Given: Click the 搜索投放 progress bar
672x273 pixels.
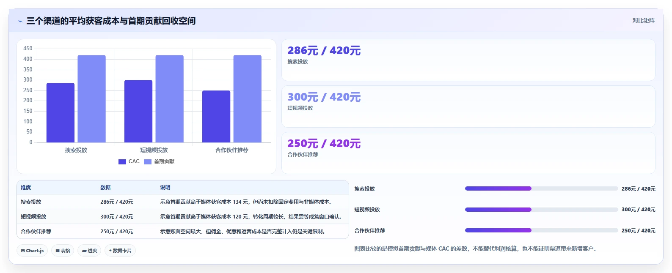Looking at the screenshot, I should [x=541, y=188].
